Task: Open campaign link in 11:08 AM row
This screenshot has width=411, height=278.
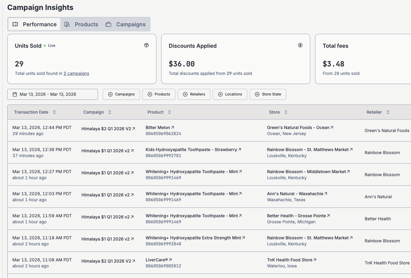Action: point(108,261)
